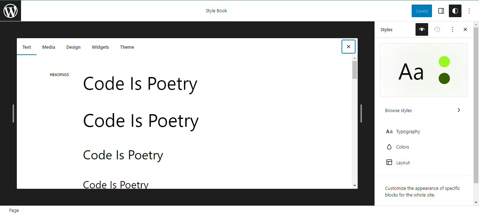
Task: Open the style Revisions history icon
Action: click(437, 29)
